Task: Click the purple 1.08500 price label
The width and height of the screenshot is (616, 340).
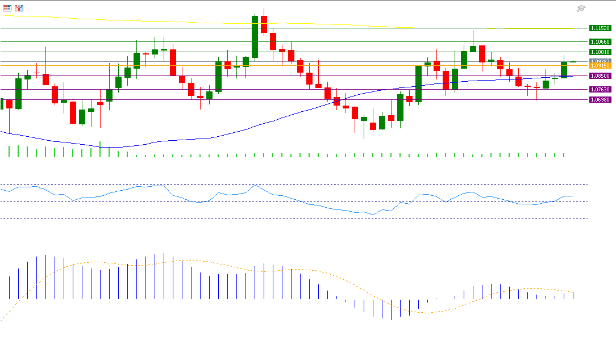Action: [600, 75]
